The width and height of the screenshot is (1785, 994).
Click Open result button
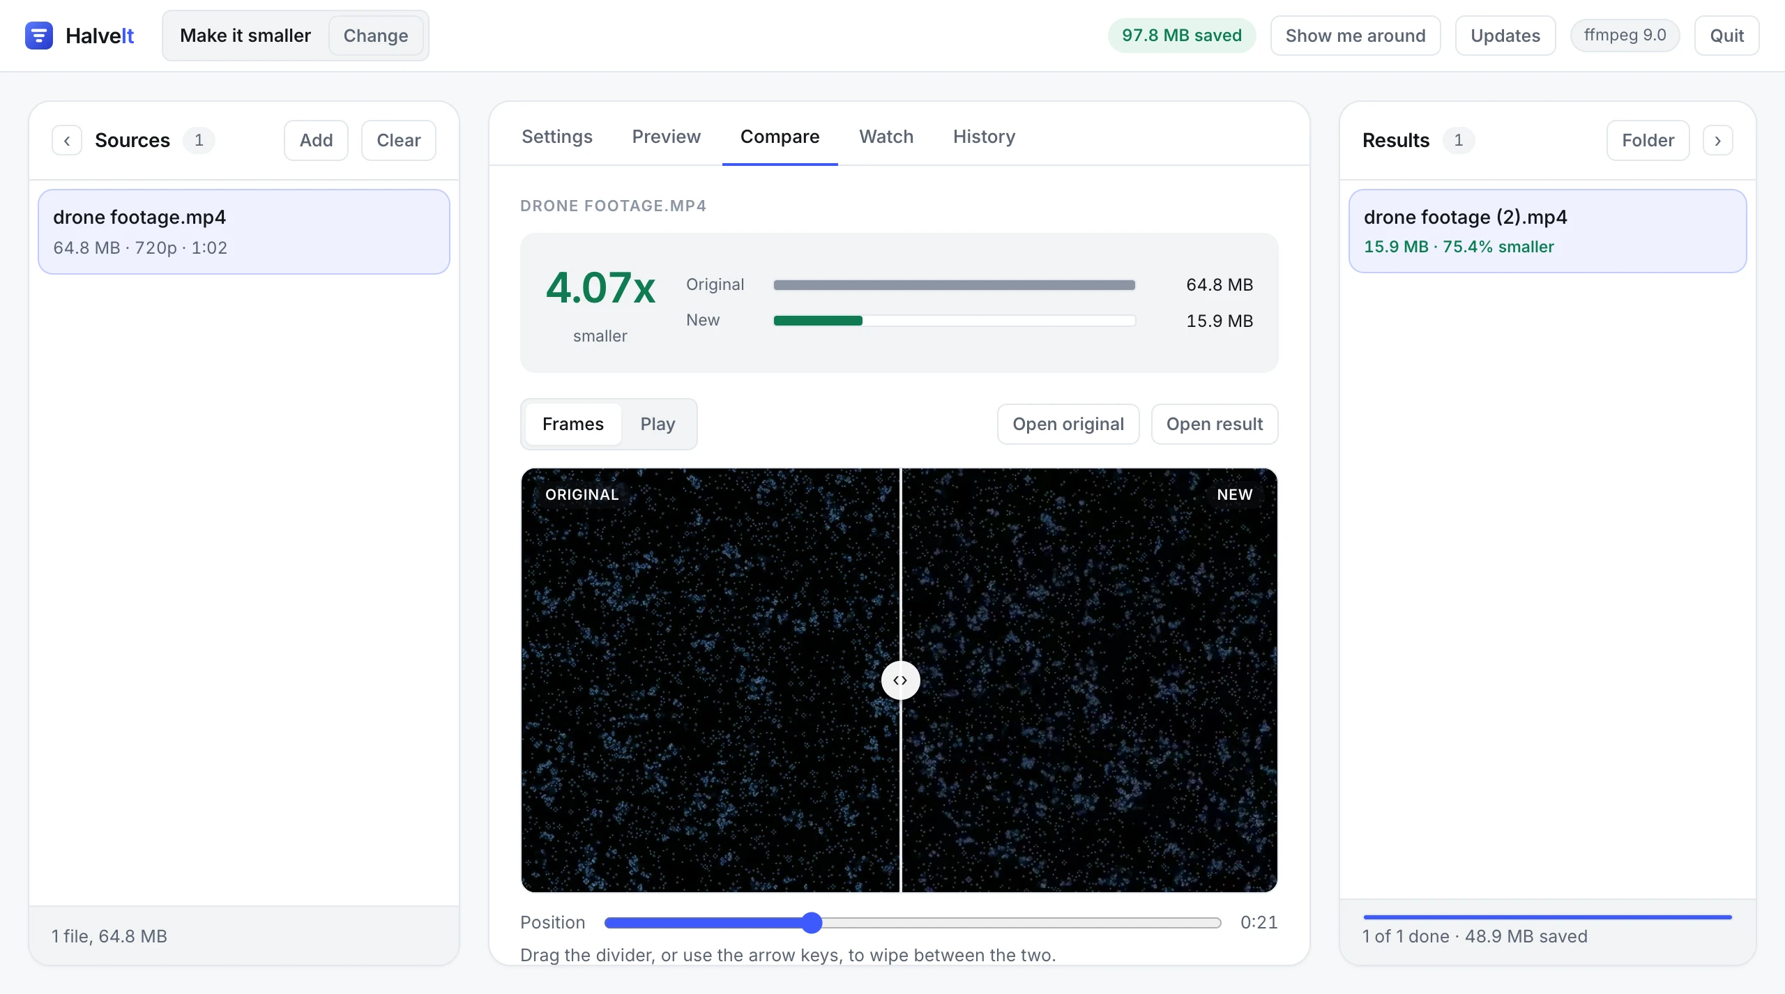point(1215,424)
